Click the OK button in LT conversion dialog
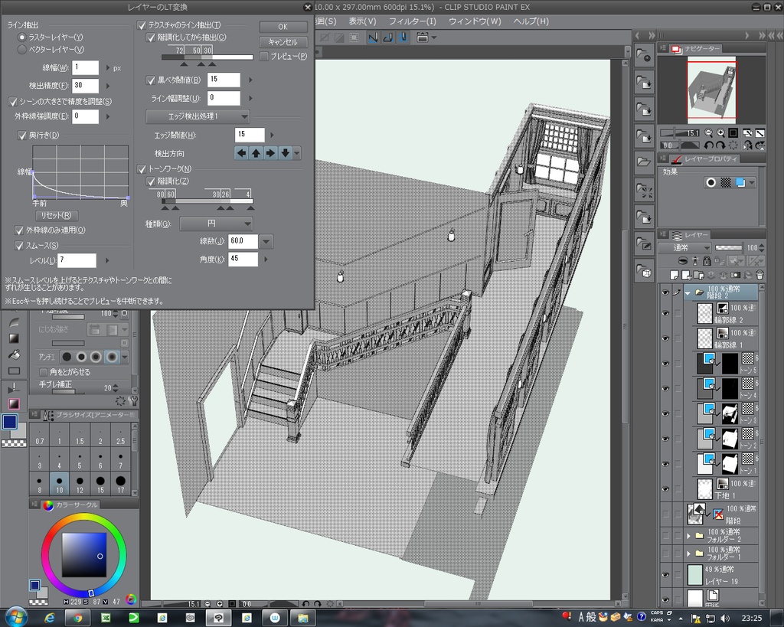The image size is (784, 627). pos(283,27)
